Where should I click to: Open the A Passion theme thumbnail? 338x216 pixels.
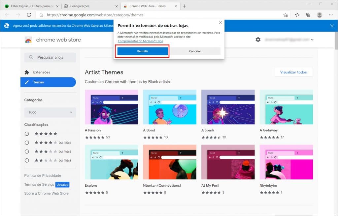[112, 107]
